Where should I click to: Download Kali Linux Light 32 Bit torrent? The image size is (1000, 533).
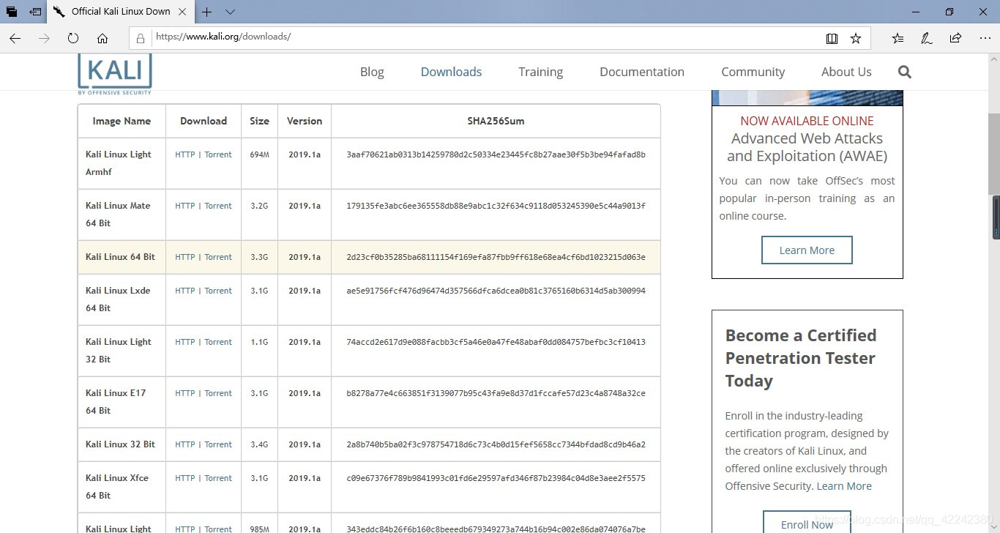218,342
